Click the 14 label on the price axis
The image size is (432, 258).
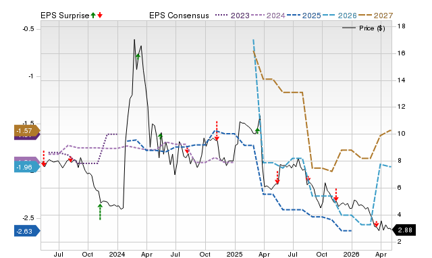pos(401,80)
